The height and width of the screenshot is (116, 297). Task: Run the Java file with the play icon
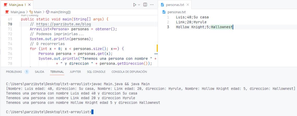click(x=135, y=5)
